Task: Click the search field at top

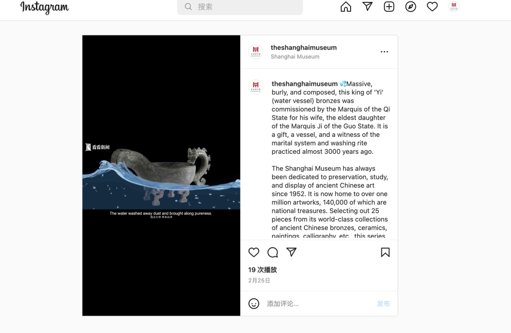Action: click(240, 7)
